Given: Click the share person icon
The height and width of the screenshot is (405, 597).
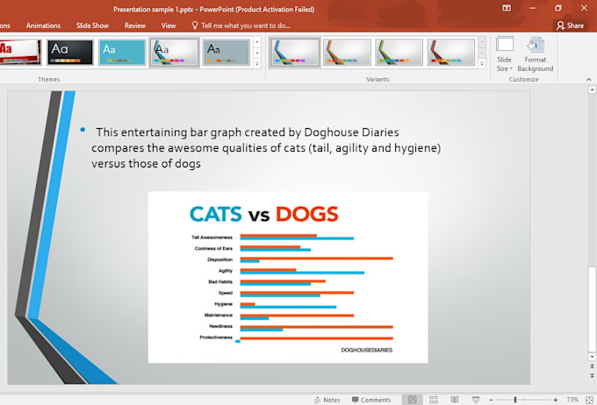Looking at the screenshot, I should point(560,25).
